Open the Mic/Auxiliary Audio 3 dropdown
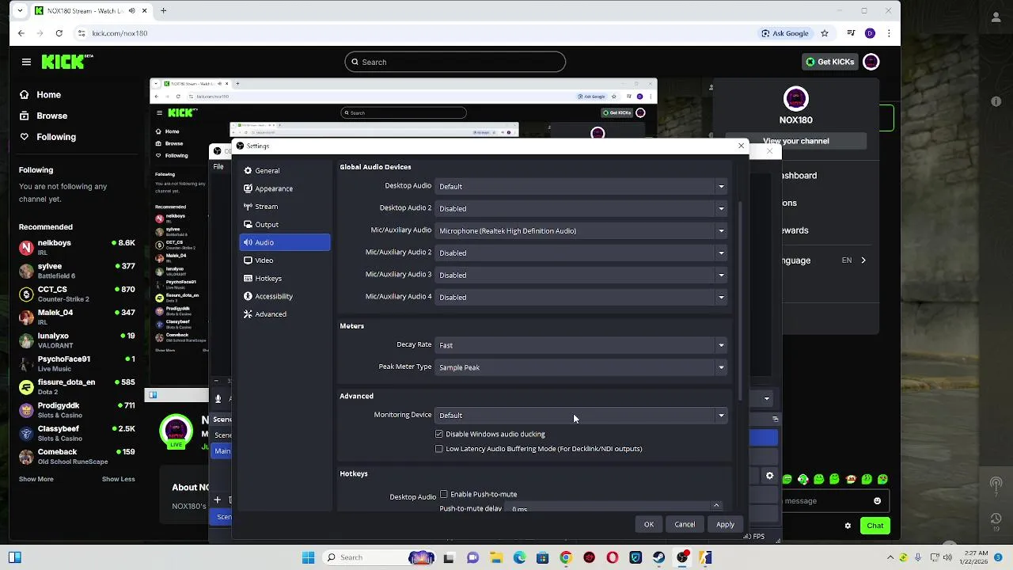This screenshot has height=570, width=1013. point(581,275)
